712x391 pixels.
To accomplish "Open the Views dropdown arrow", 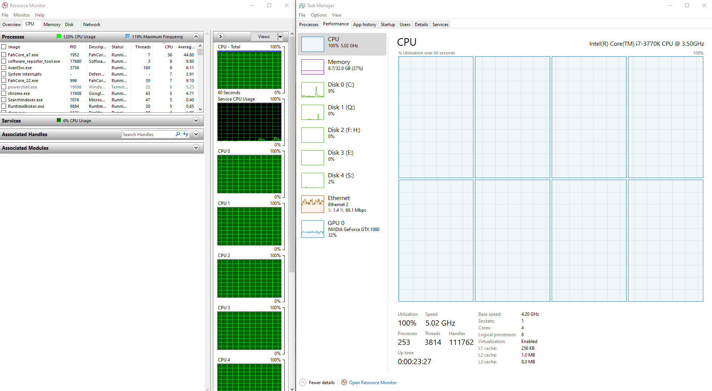I will click(280, 37).
